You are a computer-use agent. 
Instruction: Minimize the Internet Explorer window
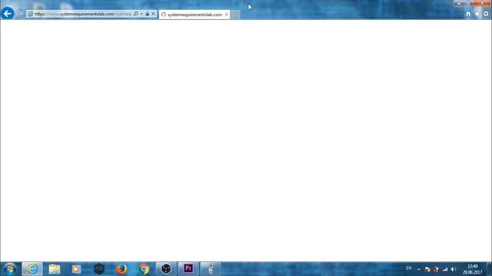[459, 3]
